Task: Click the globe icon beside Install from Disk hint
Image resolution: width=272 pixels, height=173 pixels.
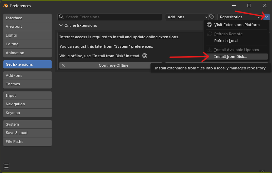Action: point(145,56)
